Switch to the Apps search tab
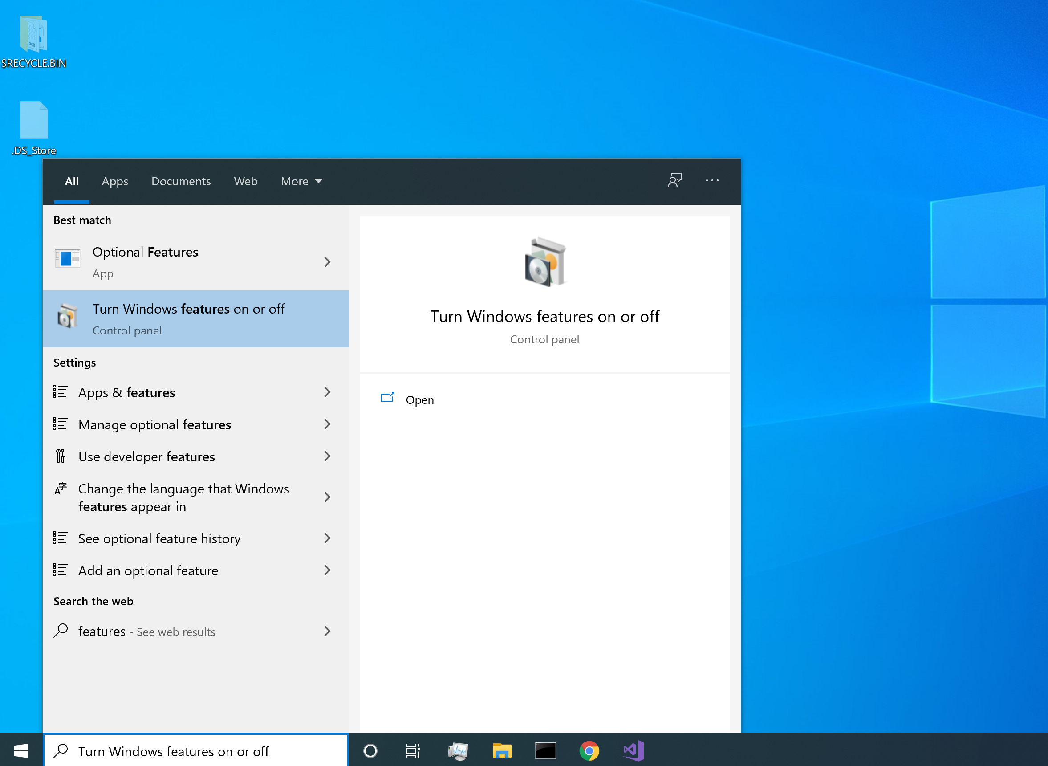Image resolution: width=1048 pixels, height=766 pixels. tap(115, 181)
